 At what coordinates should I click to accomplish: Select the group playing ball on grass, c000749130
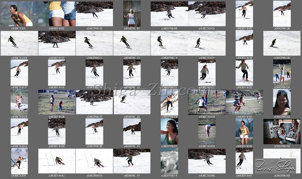206,102
